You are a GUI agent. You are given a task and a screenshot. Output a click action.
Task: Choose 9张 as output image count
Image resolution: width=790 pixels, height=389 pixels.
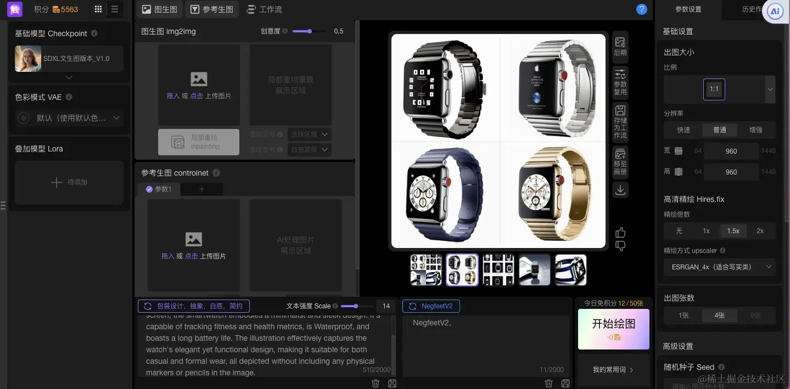click(x=755, y=315)
